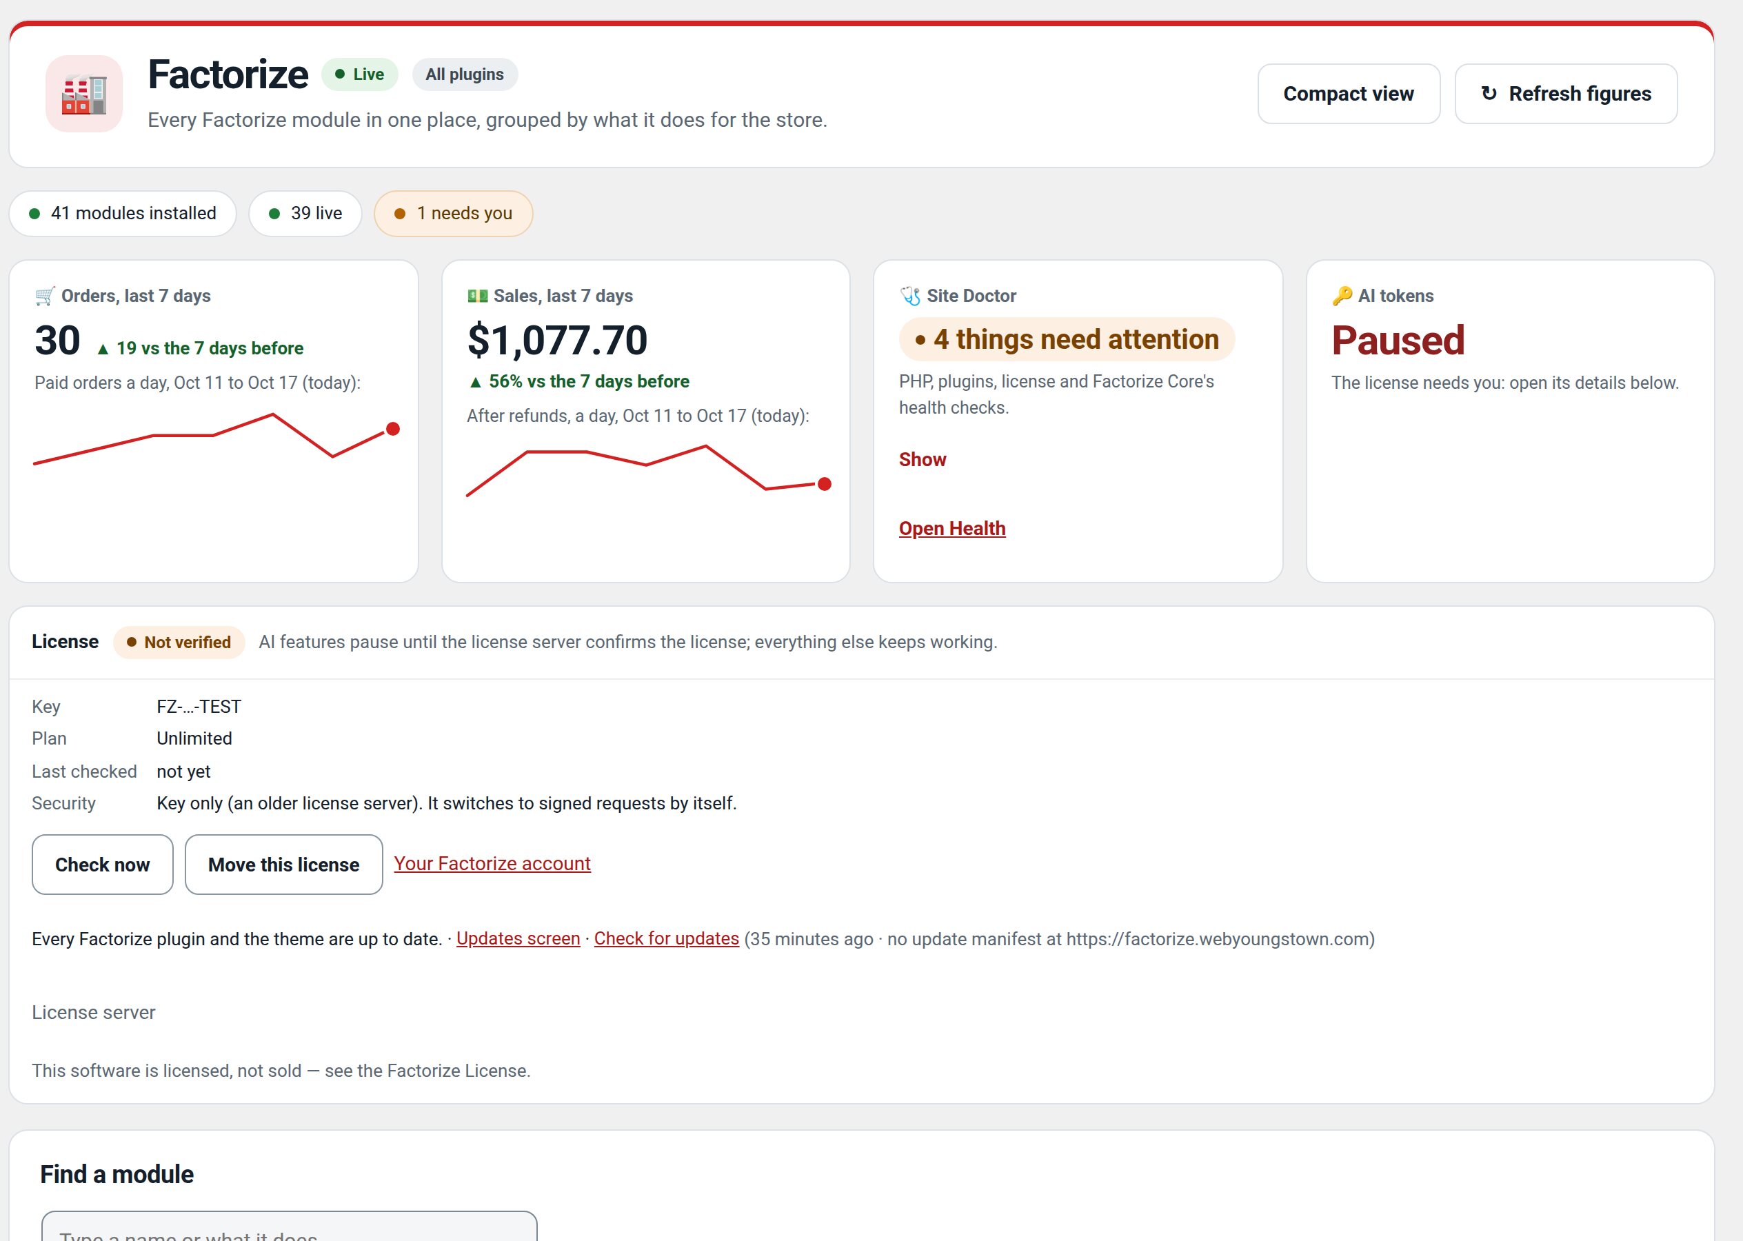The width and height of the screenshot is (1743, 1241).
Task: Click the 'not yet' last checked value
Action: tap(183, 771)
